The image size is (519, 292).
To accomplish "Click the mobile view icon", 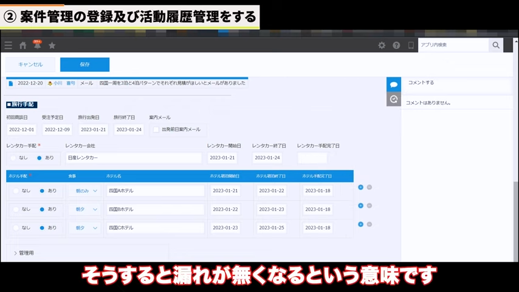I will click(x=411, y=46).
